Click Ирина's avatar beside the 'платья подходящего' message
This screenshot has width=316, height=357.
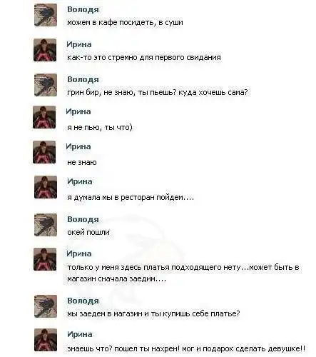click(x=45, y=259)
